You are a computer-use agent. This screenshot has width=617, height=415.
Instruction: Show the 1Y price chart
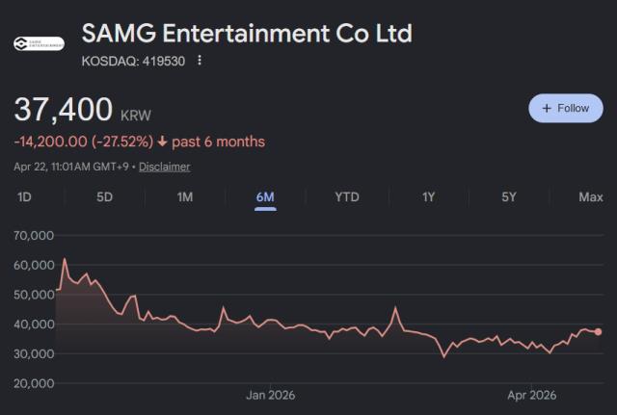point(428,196)
